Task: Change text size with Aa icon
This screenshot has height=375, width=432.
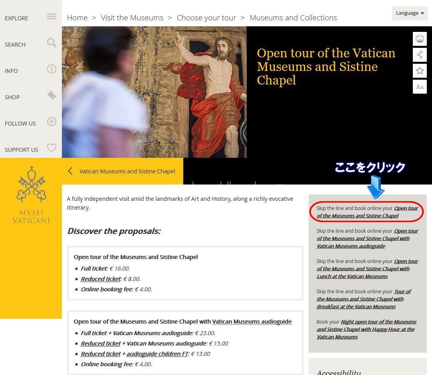Action: (420, 87)
